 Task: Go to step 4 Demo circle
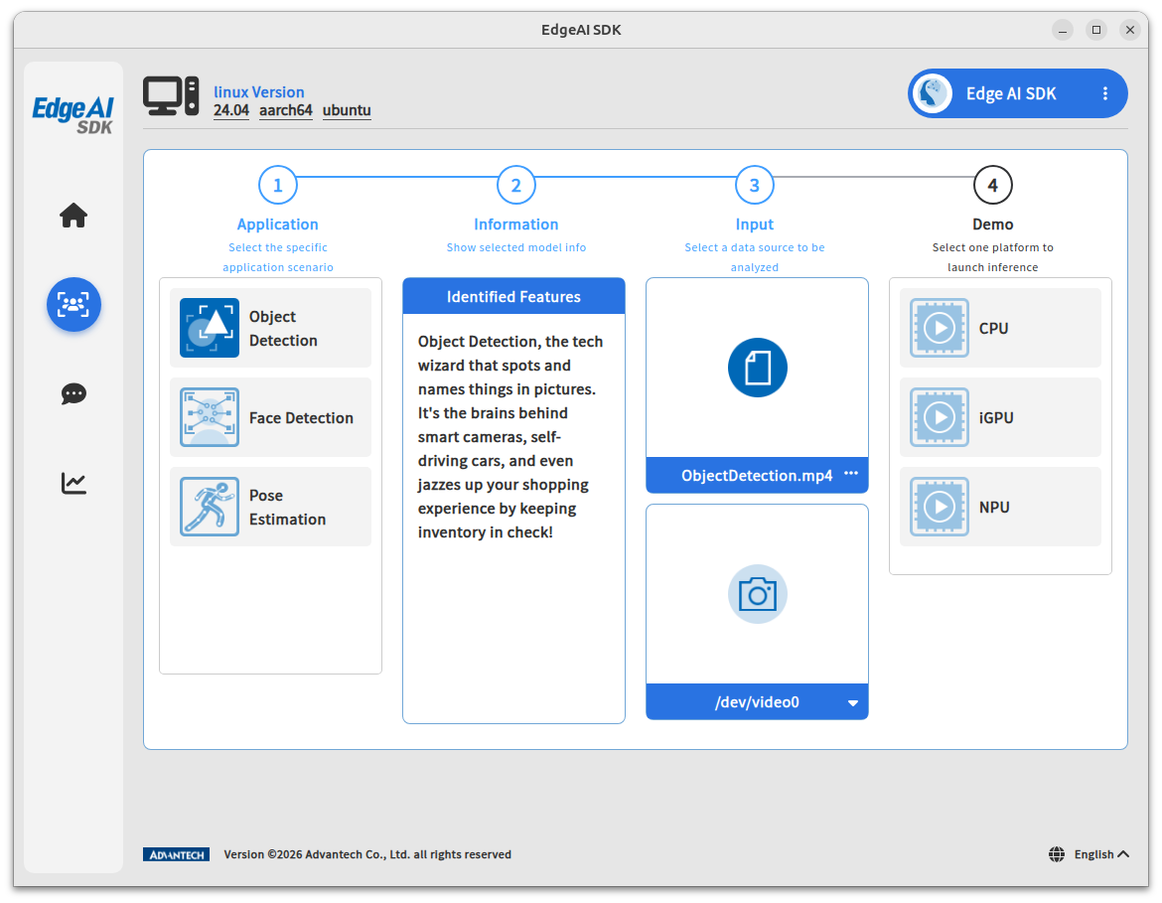point(993,186)
